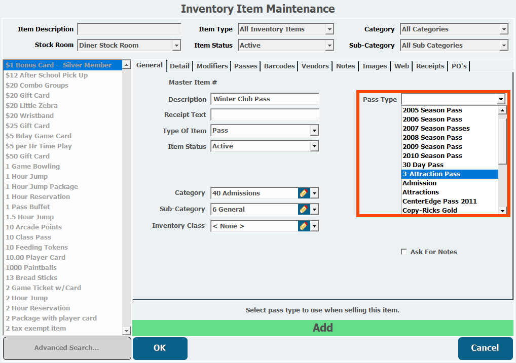Click the Sub-Category edit pencil icon
516x363 pixels.
click(304, 209)
